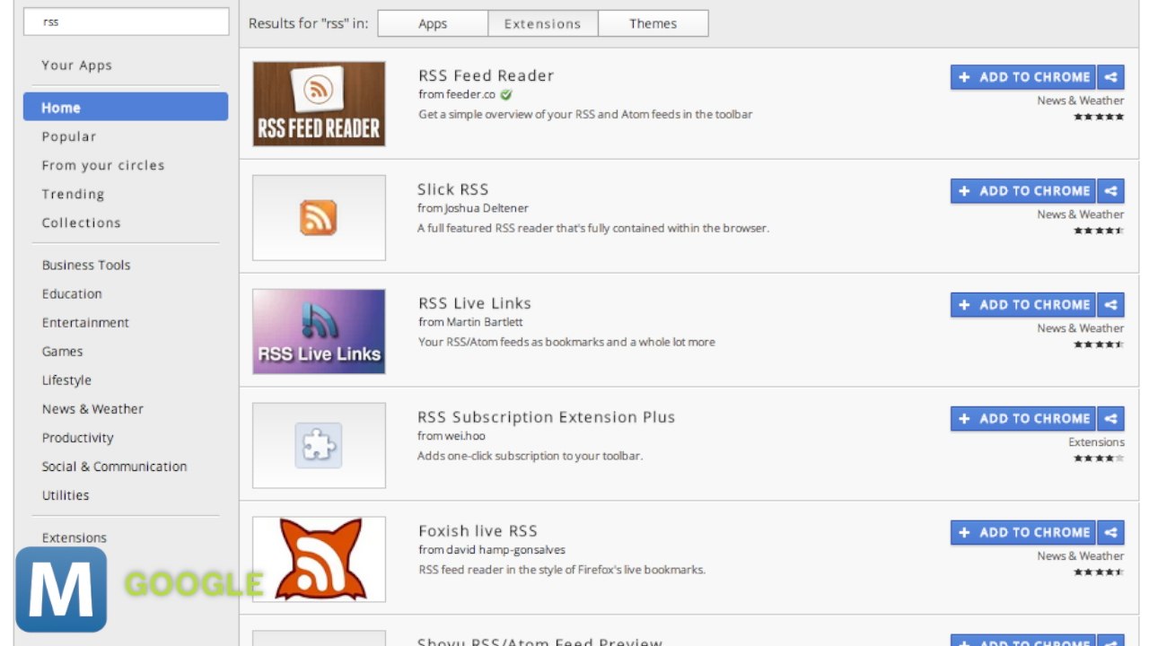Open From your circles section

click(103, 165)
